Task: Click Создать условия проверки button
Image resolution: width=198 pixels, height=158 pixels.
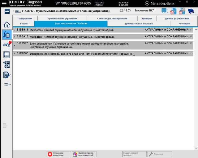Action: pos(134,154)
